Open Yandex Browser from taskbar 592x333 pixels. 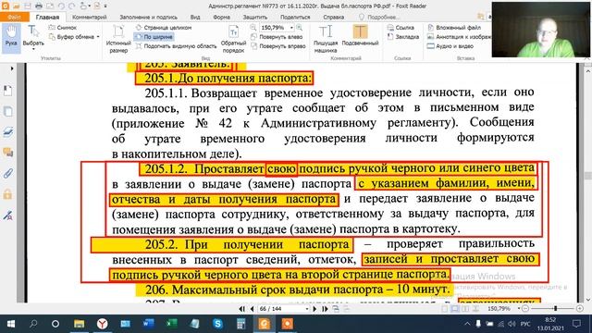click(x=103, y=324)
